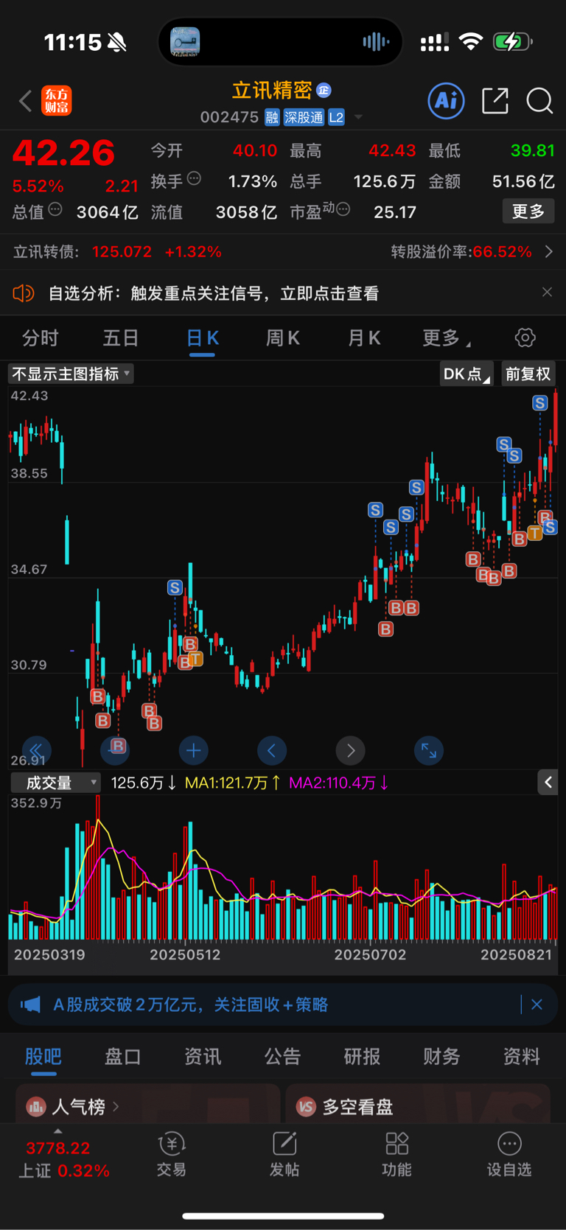Expand 立讯转债 details chevron
The width and height of the screenshot is (566, 1230).
click(x=549, y=251)
